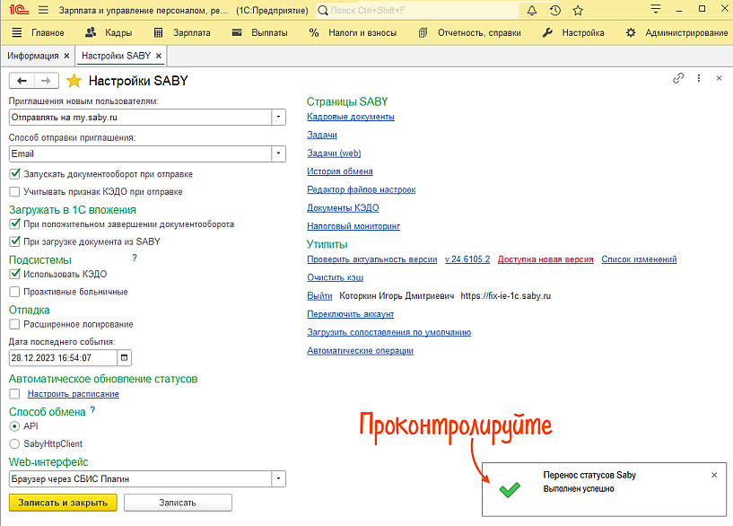Screen dimensions: 733x526
Task: Click the notifications bell icon
Action: [x=532, y=11]
